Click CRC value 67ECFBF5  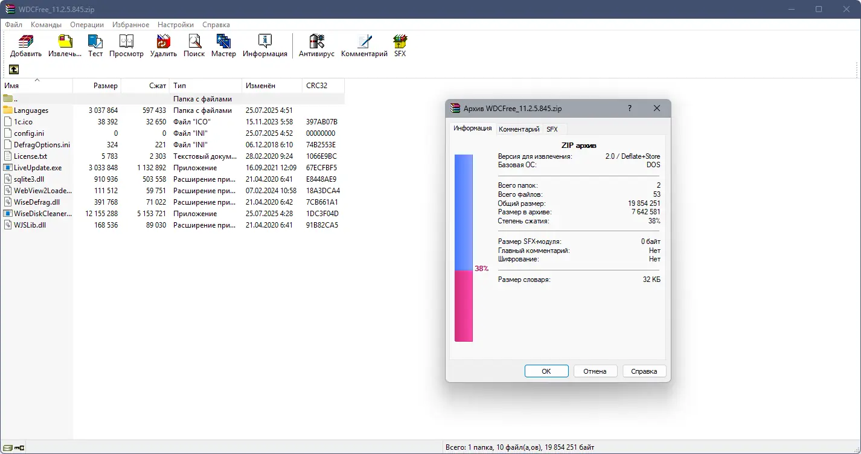pyautogui.click(x=321, y=167)
